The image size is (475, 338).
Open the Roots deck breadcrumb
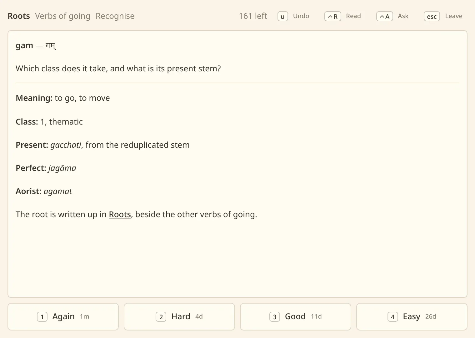click(x=19, y=16)
